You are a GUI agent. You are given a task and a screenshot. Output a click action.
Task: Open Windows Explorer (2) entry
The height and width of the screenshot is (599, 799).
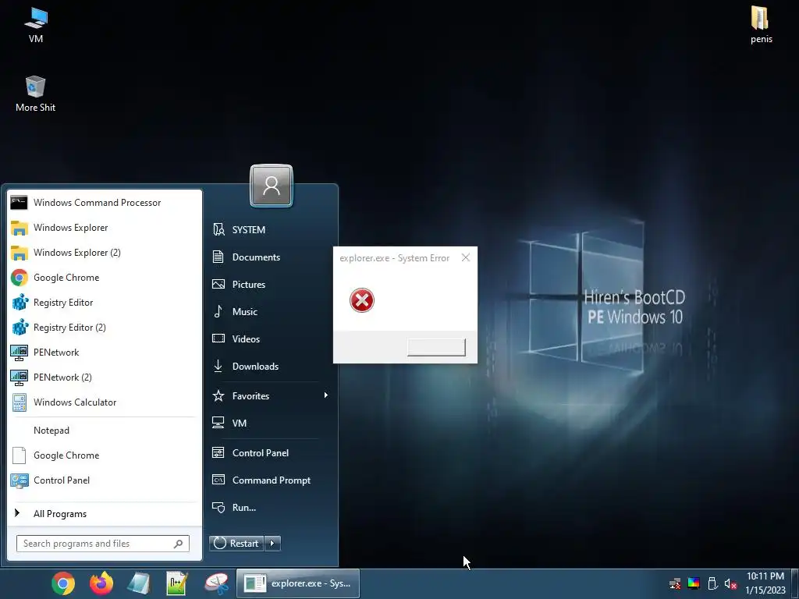105,253
